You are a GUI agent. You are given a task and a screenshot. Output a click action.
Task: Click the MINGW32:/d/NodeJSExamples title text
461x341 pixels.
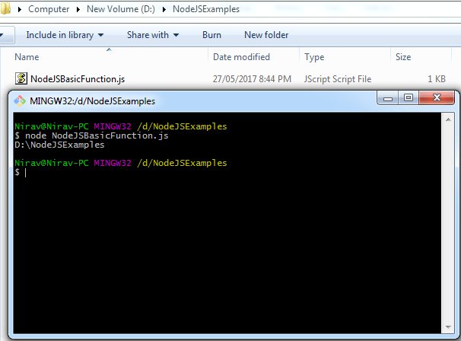(x=92, y=101)
